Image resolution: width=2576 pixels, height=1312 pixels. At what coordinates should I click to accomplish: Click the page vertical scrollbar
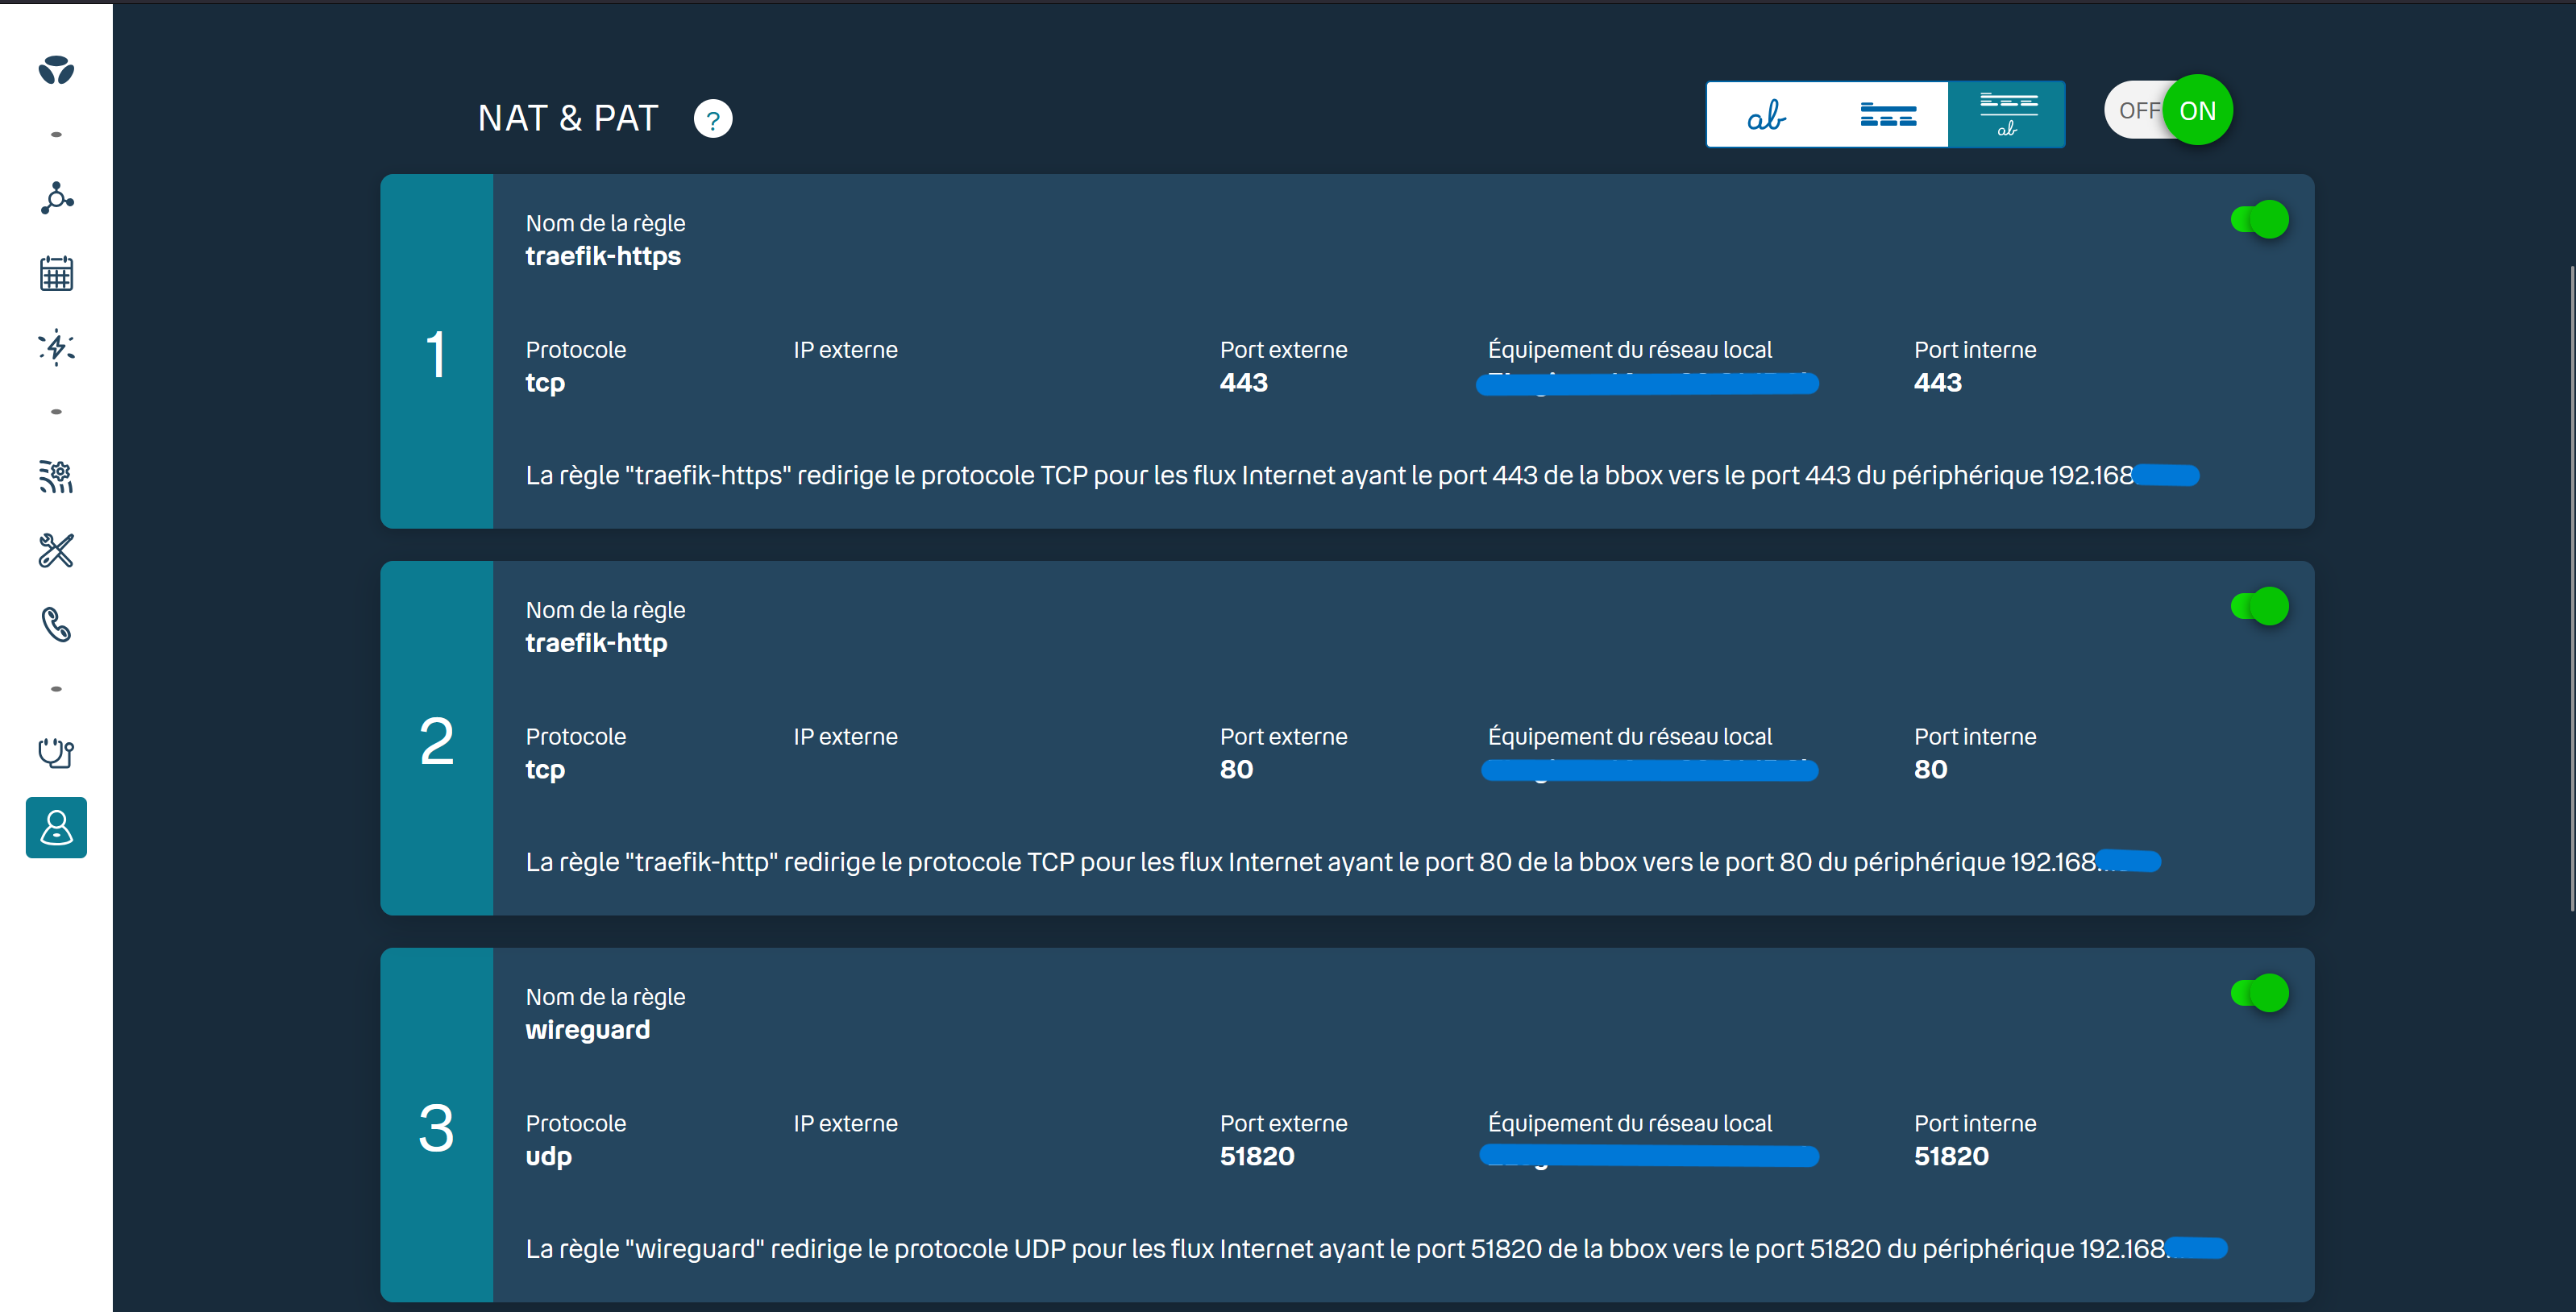[x=2572, y=590]
